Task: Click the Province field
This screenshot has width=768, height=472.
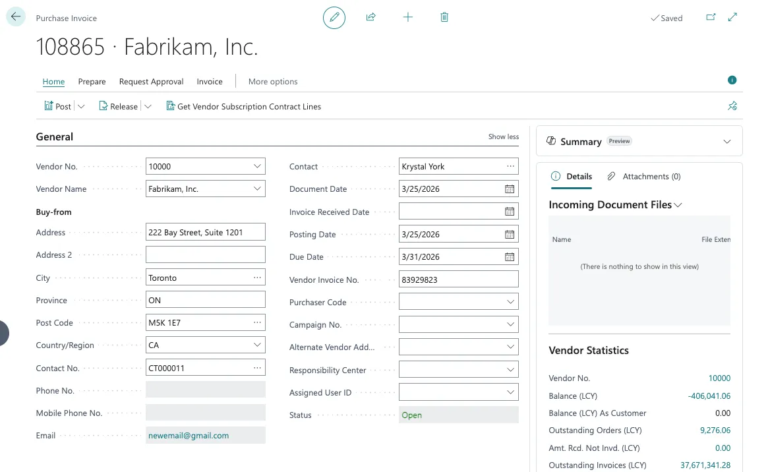Action: coord(205,300)
